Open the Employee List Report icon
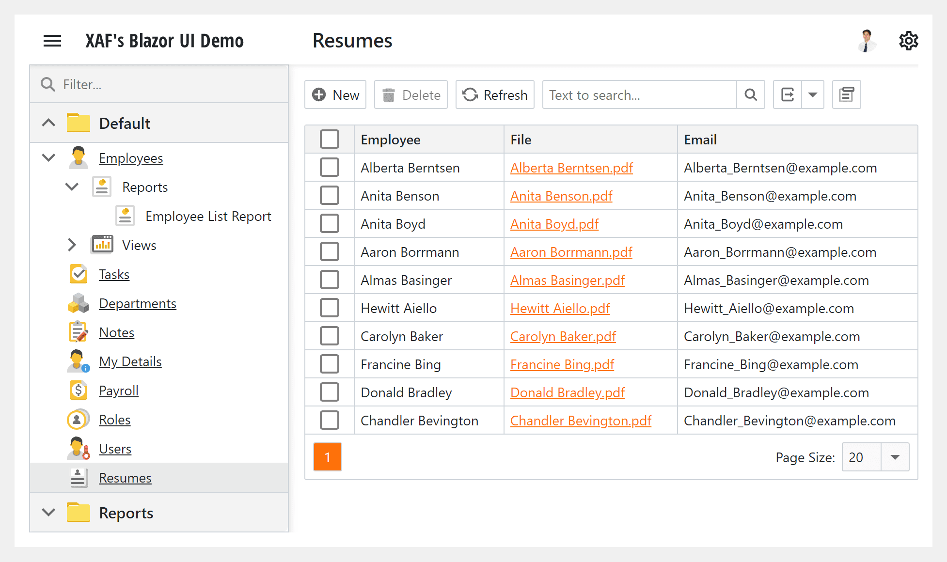The height and width of the screenshot is (562, 947). click(x=125, y=216)
